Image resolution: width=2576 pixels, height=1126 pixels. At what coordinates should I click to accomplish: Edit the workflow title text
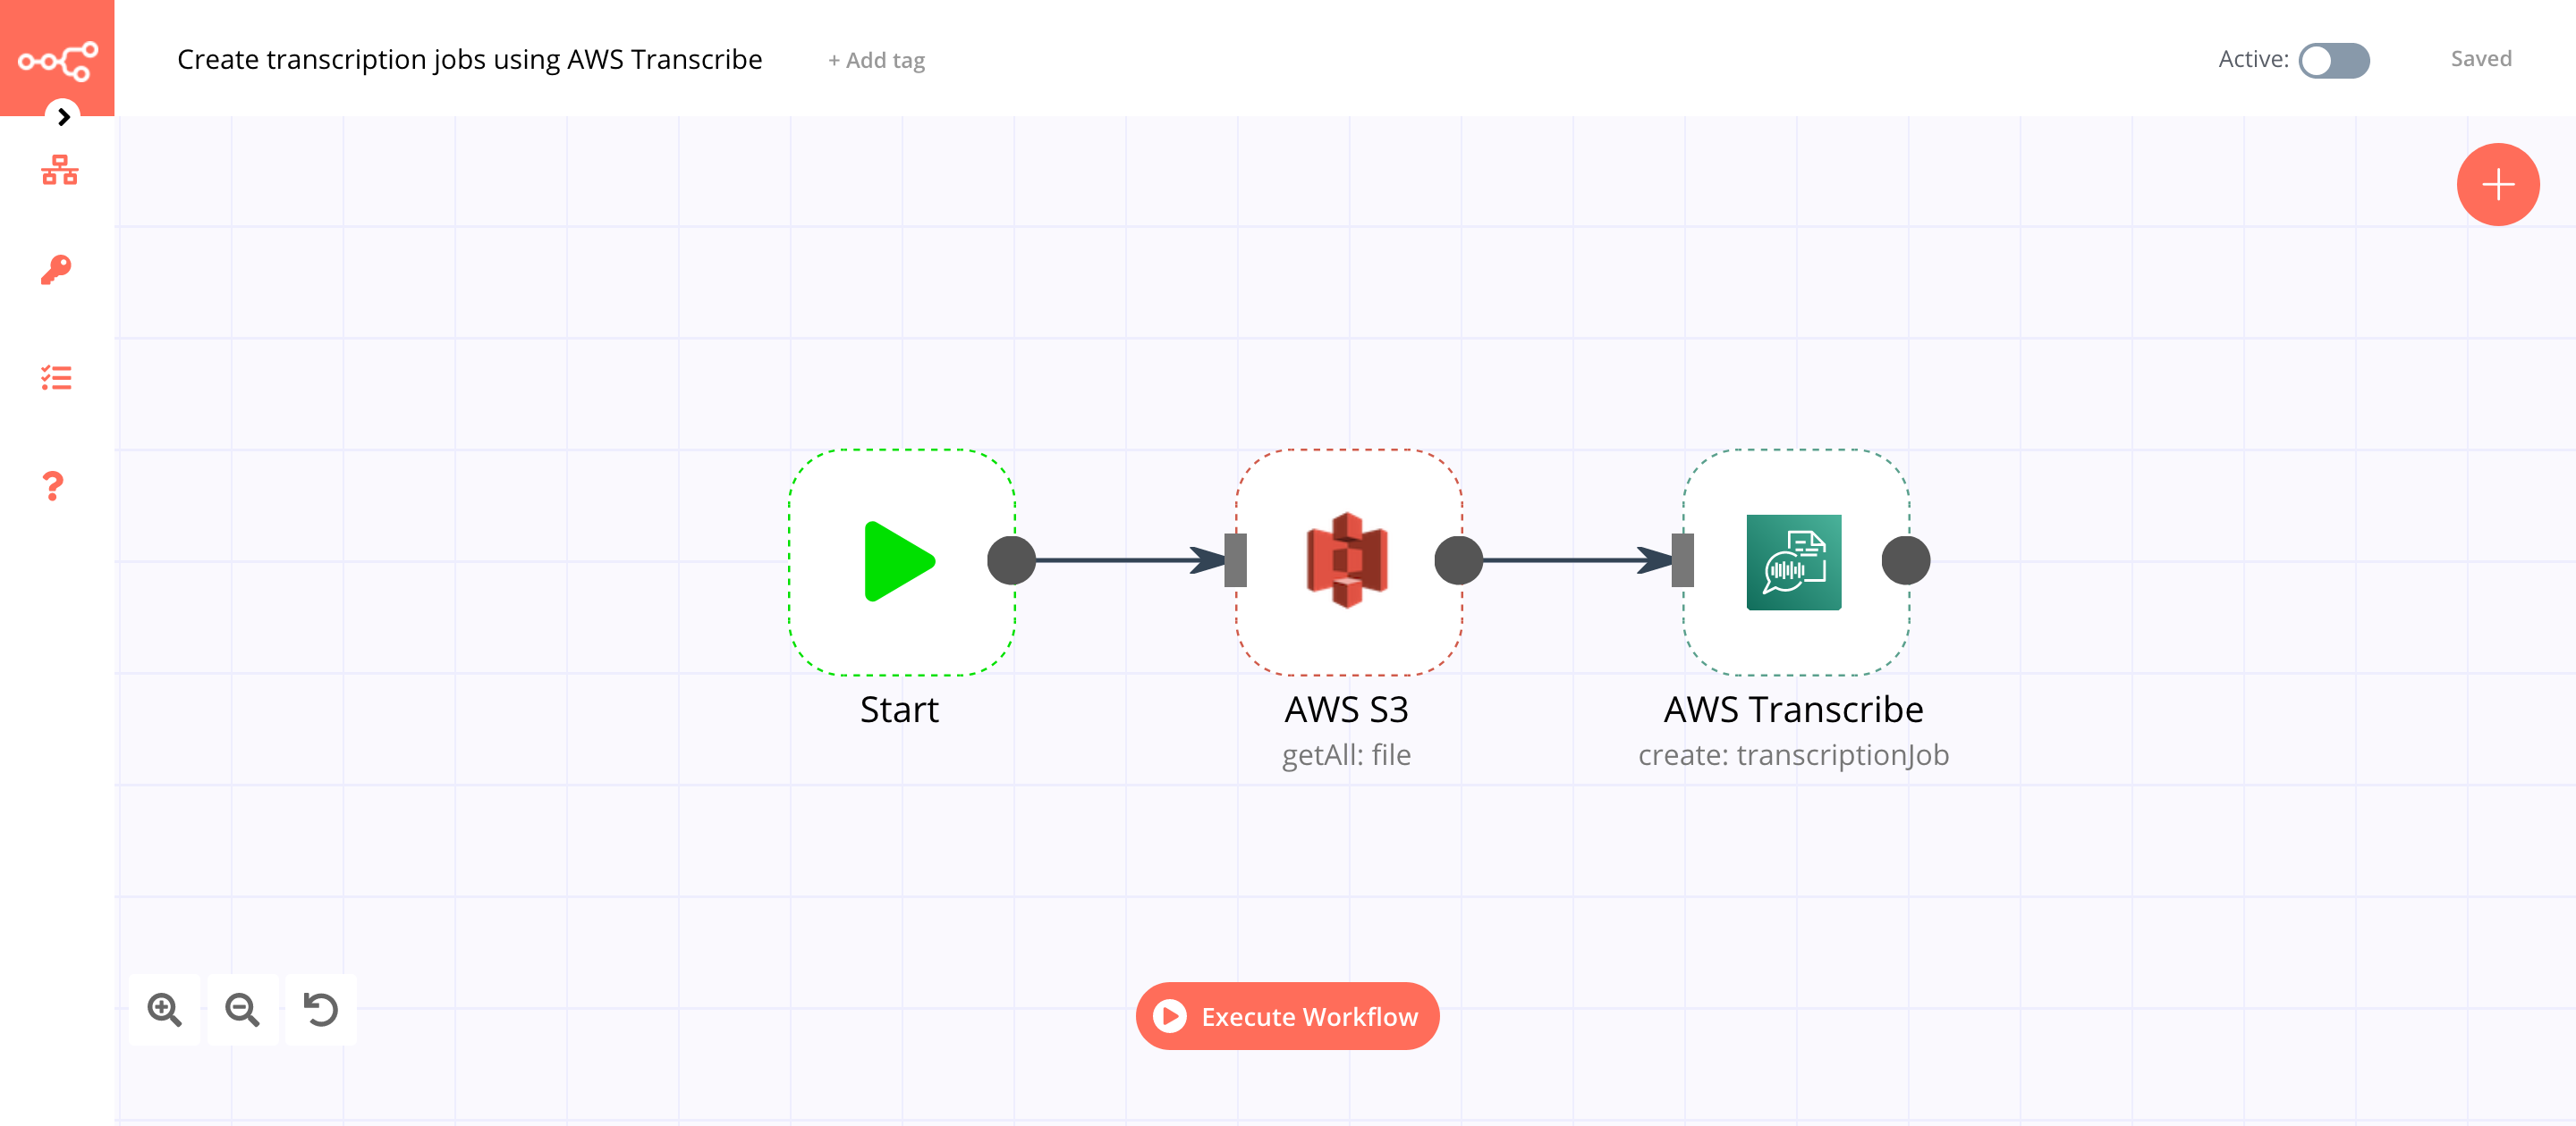tap(469, 59)
